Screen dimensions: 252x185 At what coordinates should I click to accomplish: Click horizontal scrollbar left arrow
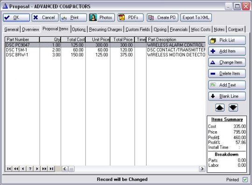pyautogui.click(x=65, y=169)
